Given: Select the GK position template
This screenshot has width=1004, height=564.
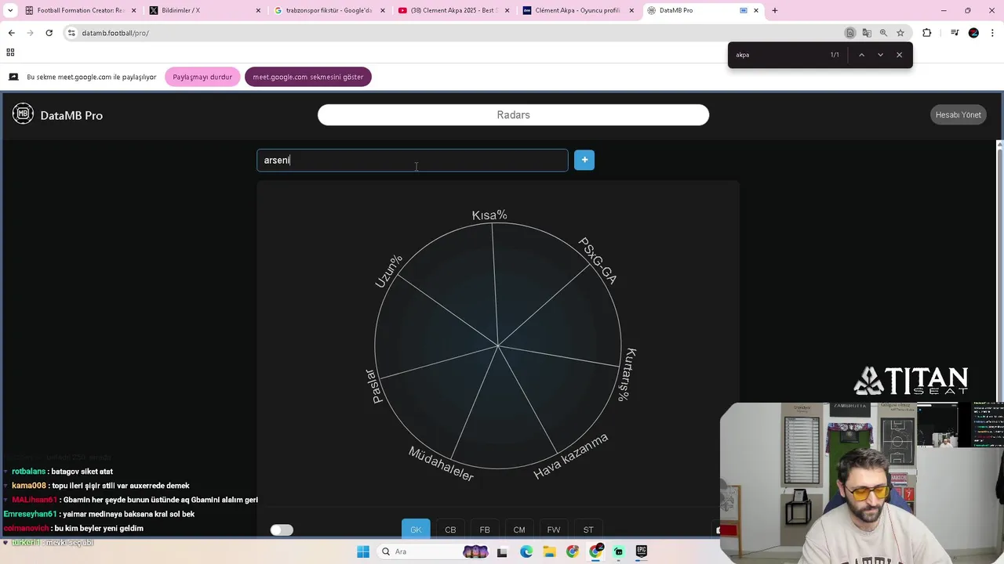Looking at the screenshot, I should point(416,530).
